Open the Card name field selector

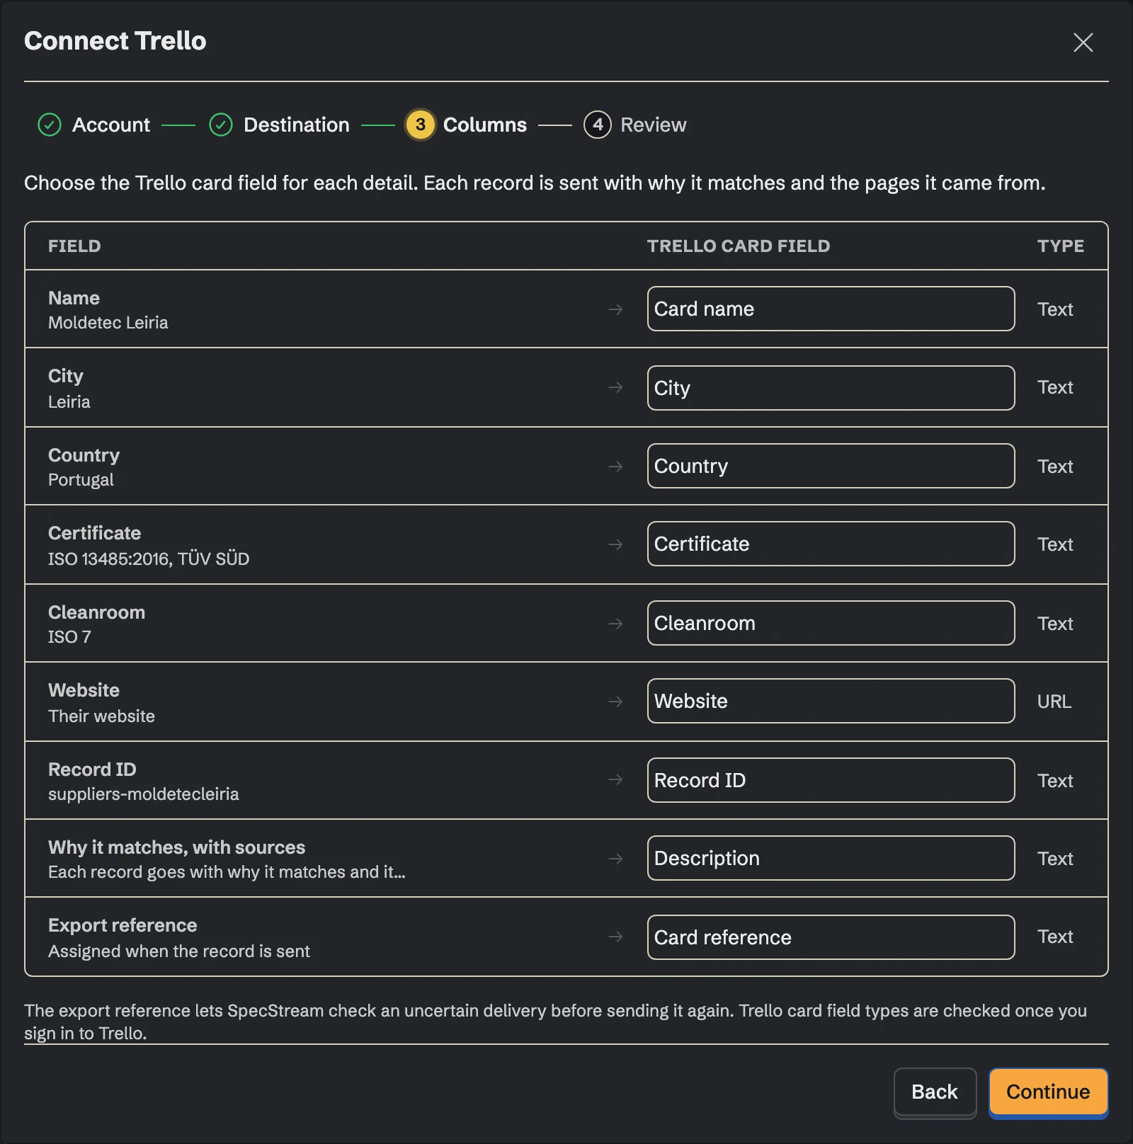point(831,309)
